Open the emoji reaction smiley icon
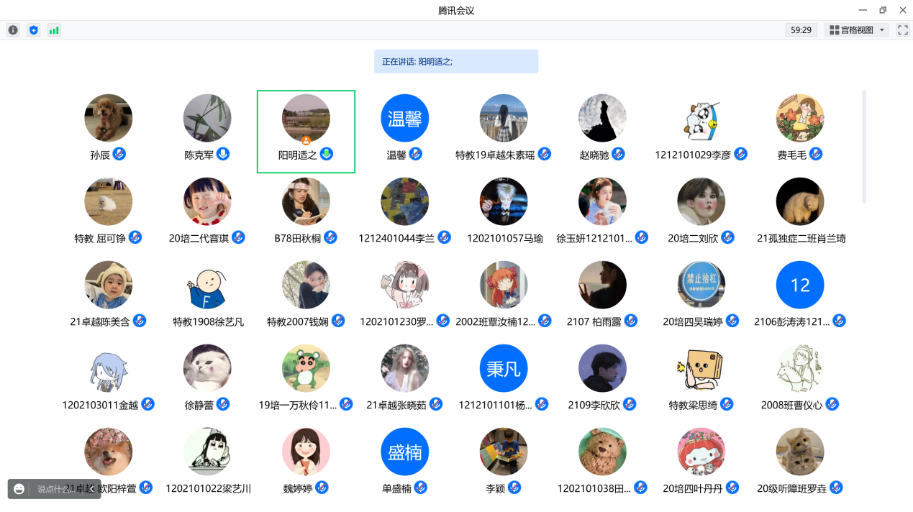 19,489
